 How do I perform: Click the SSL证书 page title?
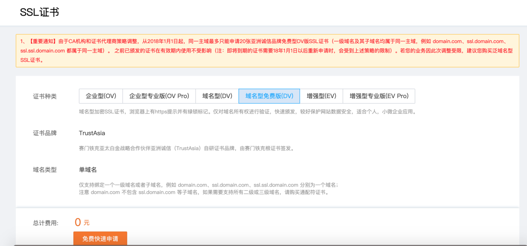tap(40, 12)
